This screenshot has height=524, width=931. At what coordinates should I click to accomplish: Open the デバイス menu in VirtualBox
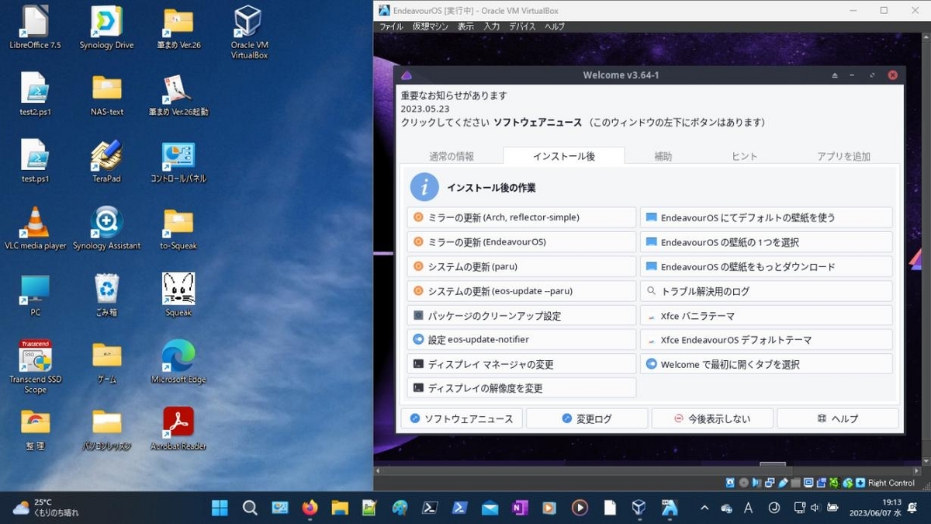522,26
